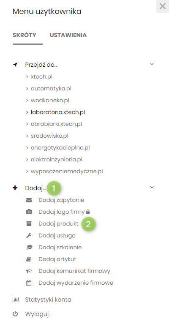Image resolution: width=169 pixels, height=324 pixels.
Task: Click the archive box icon for Dodaj produkt
Action: coord(29,223)
